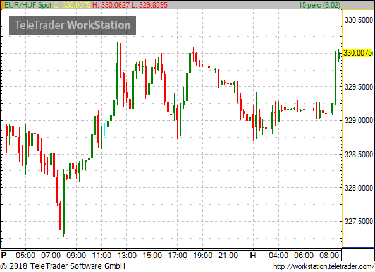Viewport: 375px width, 272px height.
Task: Select the EUR/HUF Spot instrument title
Action: pos(28,5)
